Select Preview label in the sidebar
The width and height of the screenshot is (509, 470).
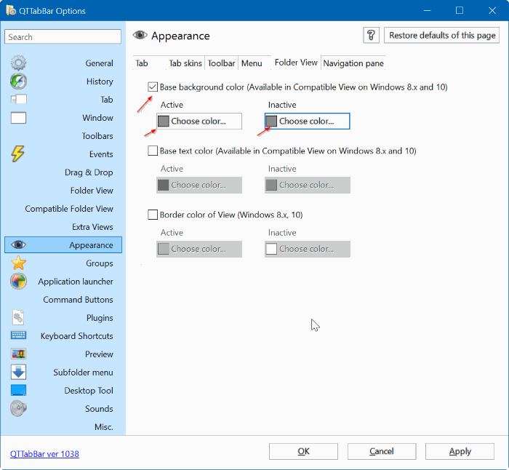[x=99, y=354]
